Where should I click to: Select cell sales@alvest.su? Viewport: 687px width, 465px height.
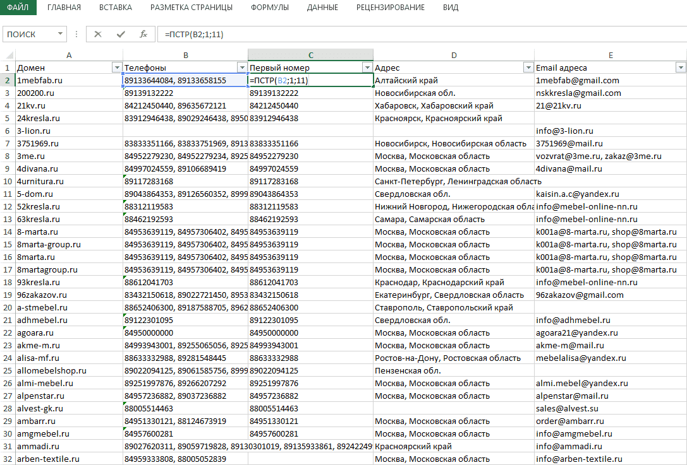pos(611,409)
